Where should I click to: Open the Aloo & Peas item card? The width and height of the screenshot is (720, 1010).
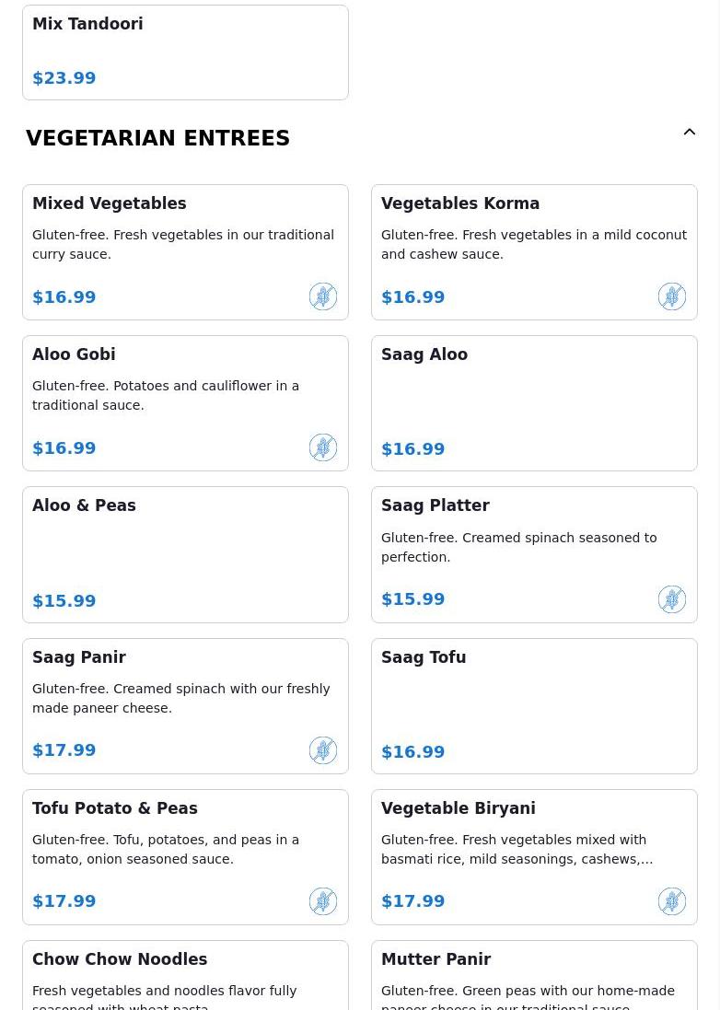185,554
